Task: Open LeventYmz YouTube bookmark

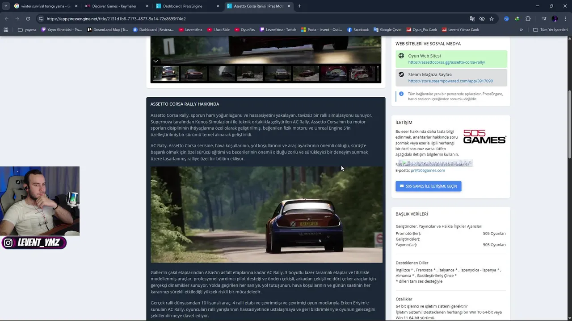Action: pos(191,30)
